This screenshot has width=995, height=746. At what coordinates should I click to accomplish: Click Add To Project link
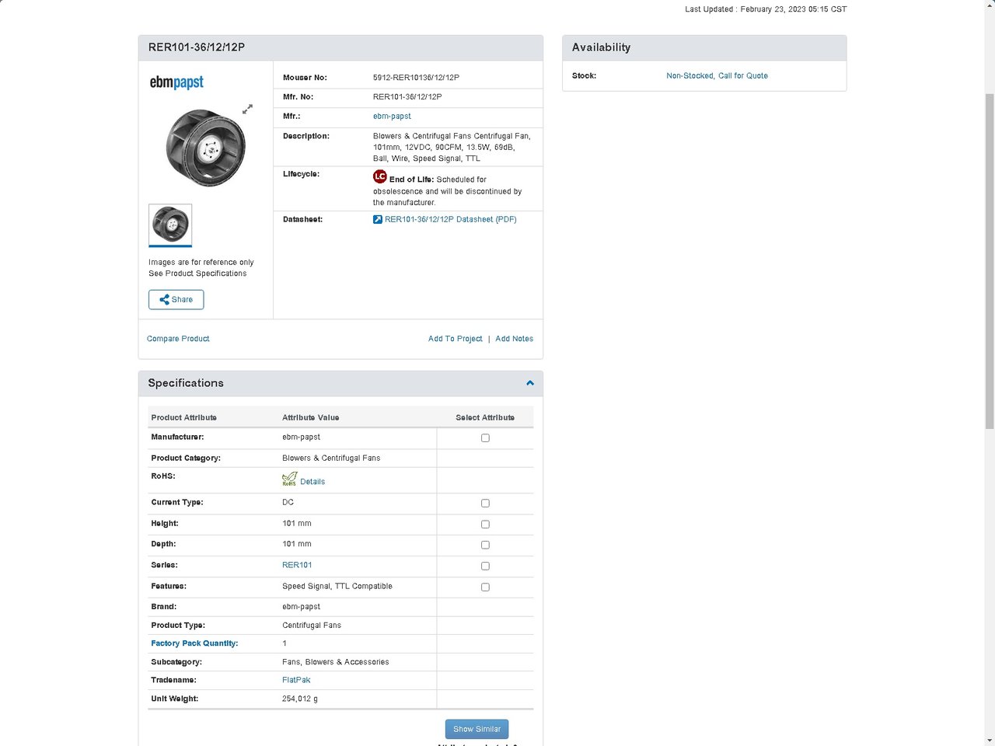pyautogui.click(x=455, y=339)
